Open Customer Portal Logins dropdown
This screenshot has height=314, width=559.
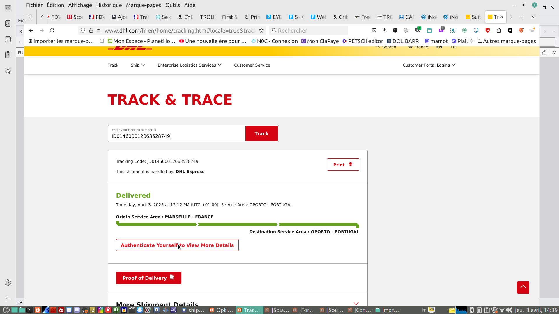pos(429,65)
